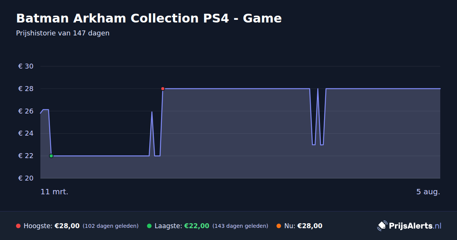
Task: Click the € 22 axis label
Action: click(26, 156)
